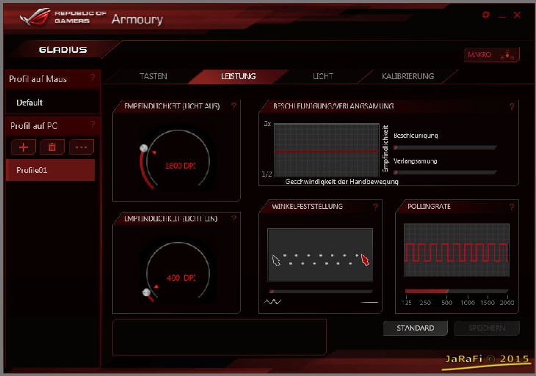Show help for Pollingrate
Image resolution: width=536 pixels, height=376 pixels.
512,207
